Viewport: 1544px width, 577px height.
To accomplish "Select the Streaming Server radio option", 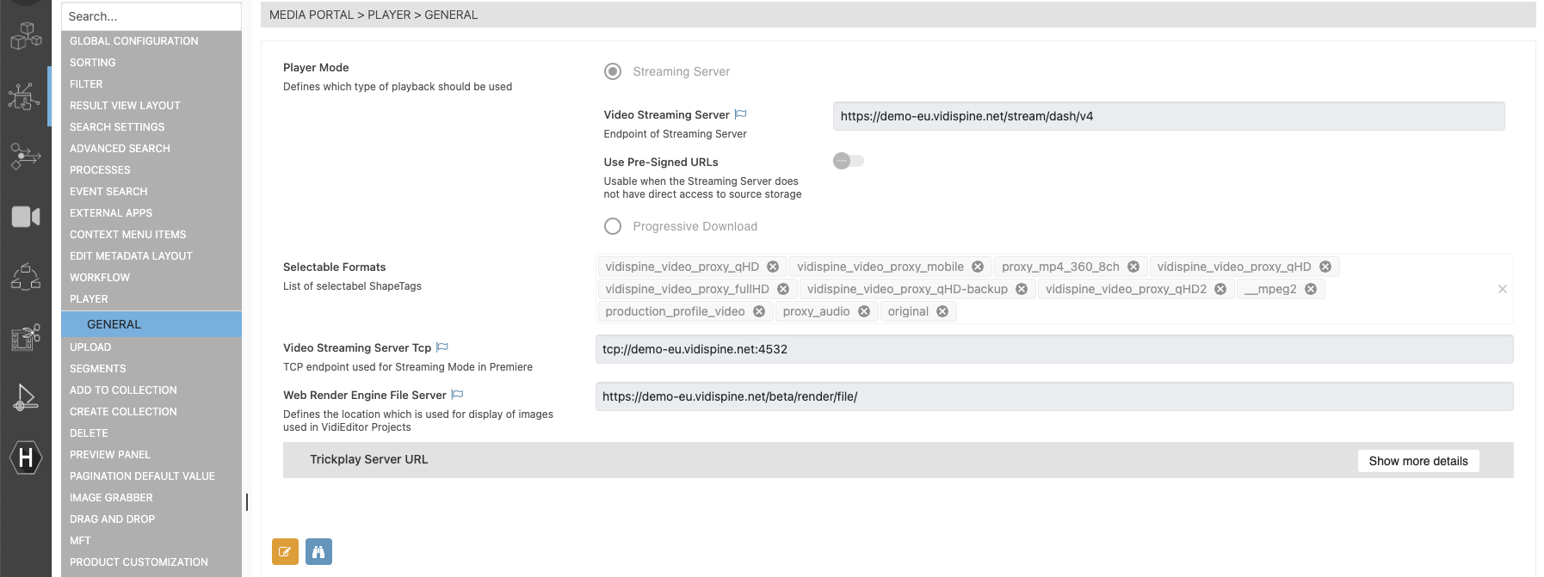I will click(x=613, y=71).
